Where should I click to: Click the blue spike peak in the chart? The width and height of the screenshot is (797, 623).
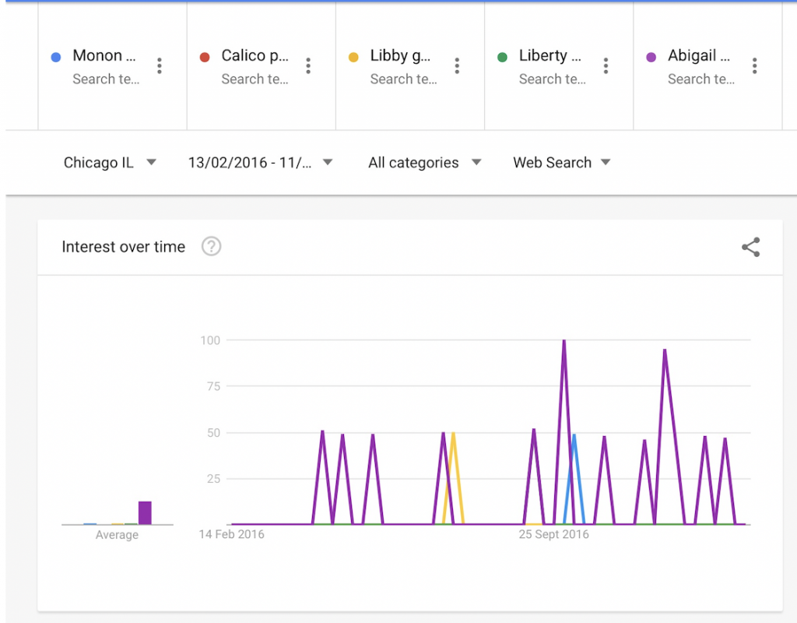574,436
